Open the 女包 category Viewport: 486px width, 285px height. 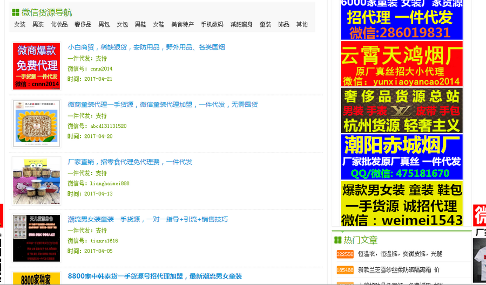pos(122,24)
